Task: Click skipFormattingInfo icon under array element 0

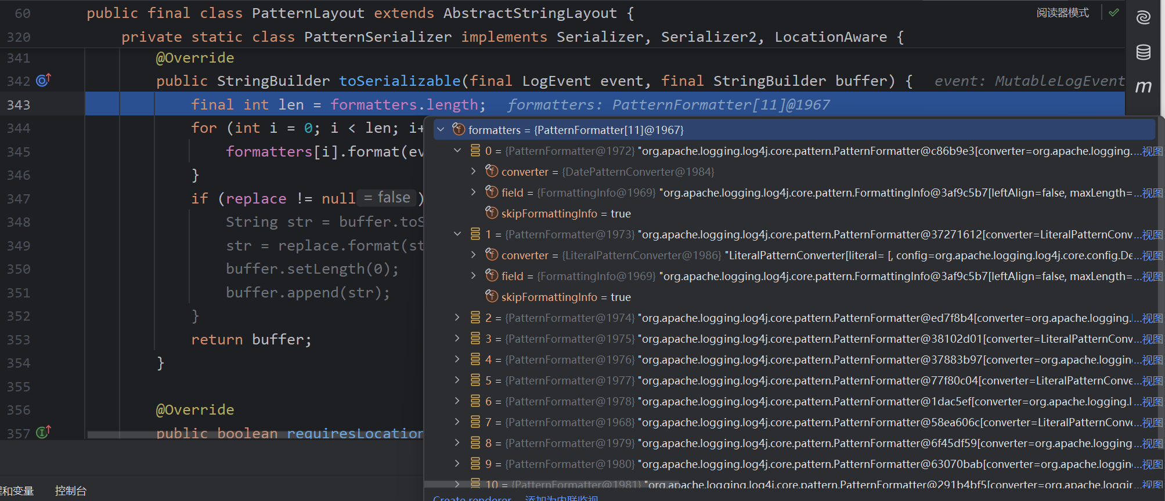Action: (492, 213)
